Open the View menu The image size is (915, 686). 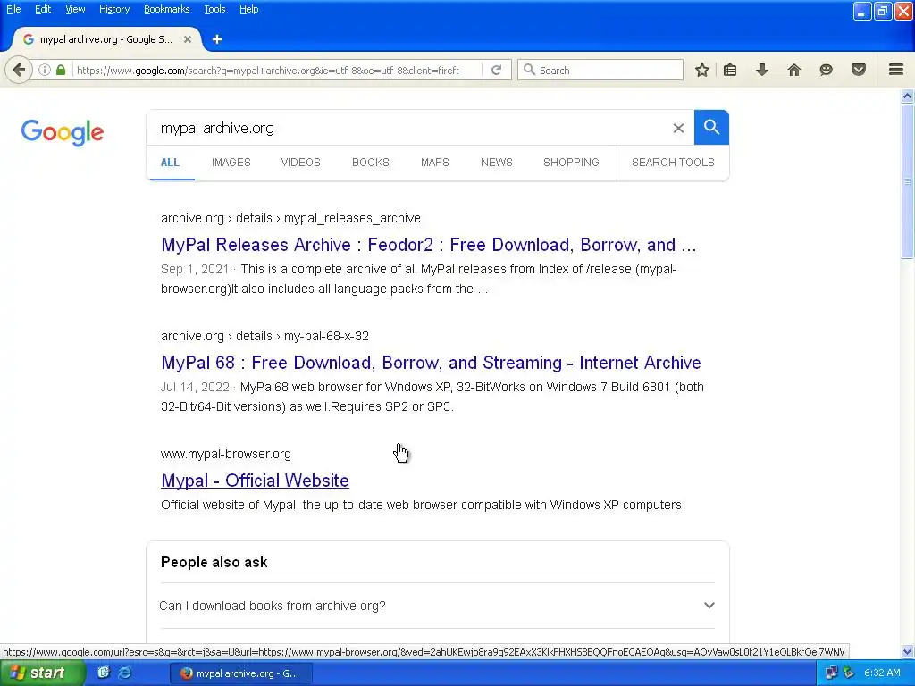coord(75,9)
